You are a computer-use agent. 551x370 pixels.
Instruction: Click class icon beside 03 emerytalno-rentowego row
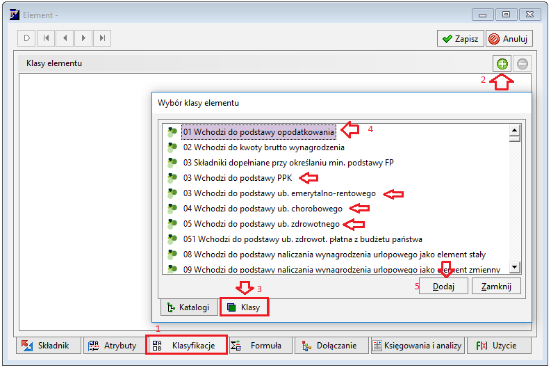[172, 193]
